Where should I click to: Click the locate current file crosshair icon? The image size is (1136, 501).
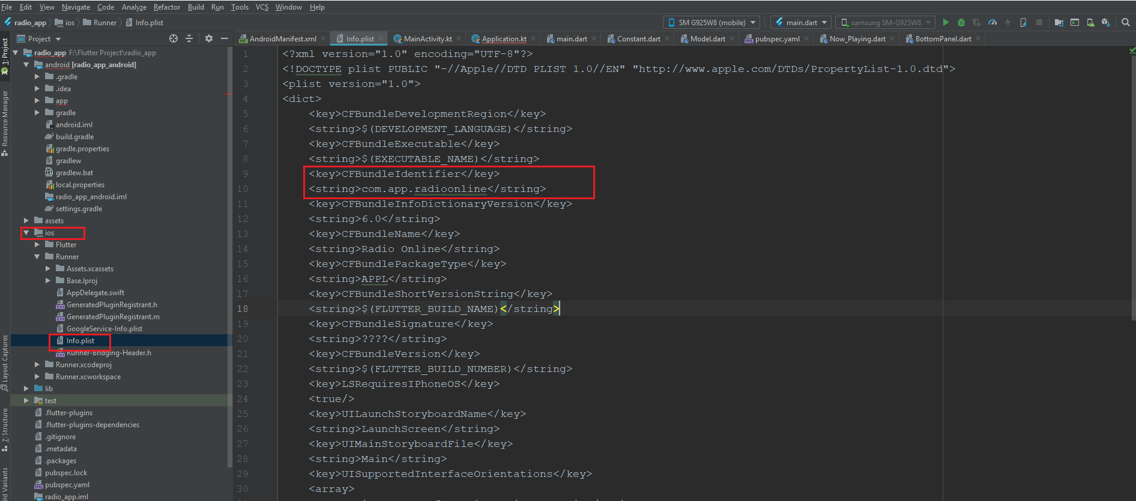174,38
